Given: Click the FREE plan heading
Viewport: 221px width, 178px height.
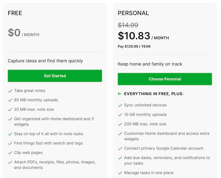Looking at the screenshot, I should (x=15, y=13).
